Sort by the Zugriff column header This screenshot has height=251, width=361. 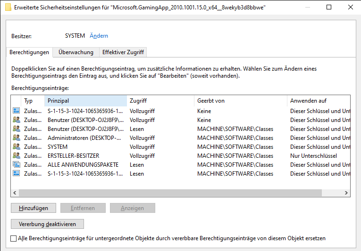(x=160, y=101)
